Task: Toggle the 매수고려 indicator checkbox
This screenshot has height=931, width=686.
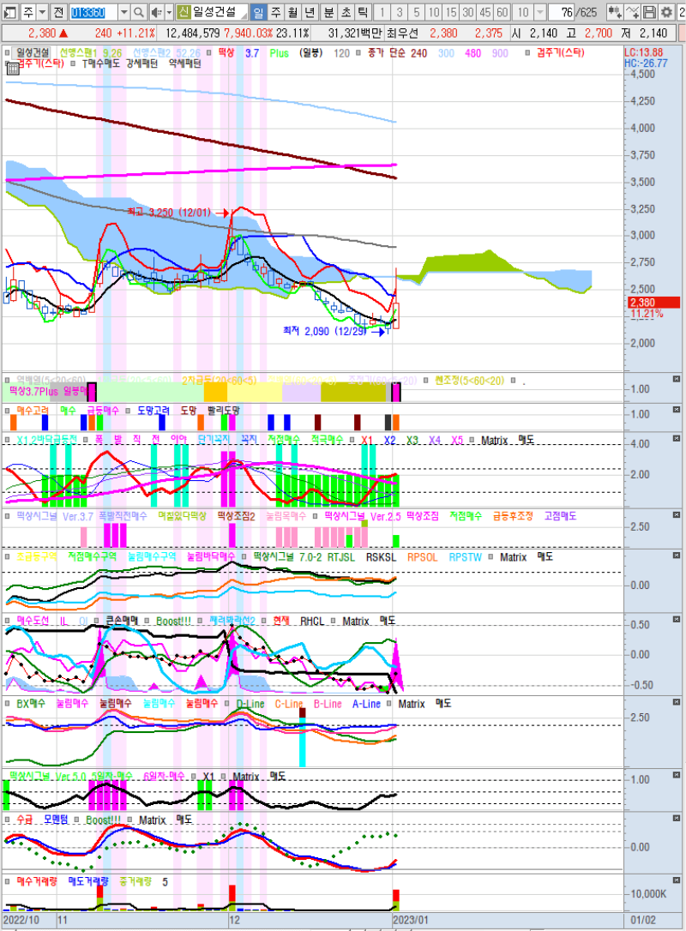Action: click(7, 411)
